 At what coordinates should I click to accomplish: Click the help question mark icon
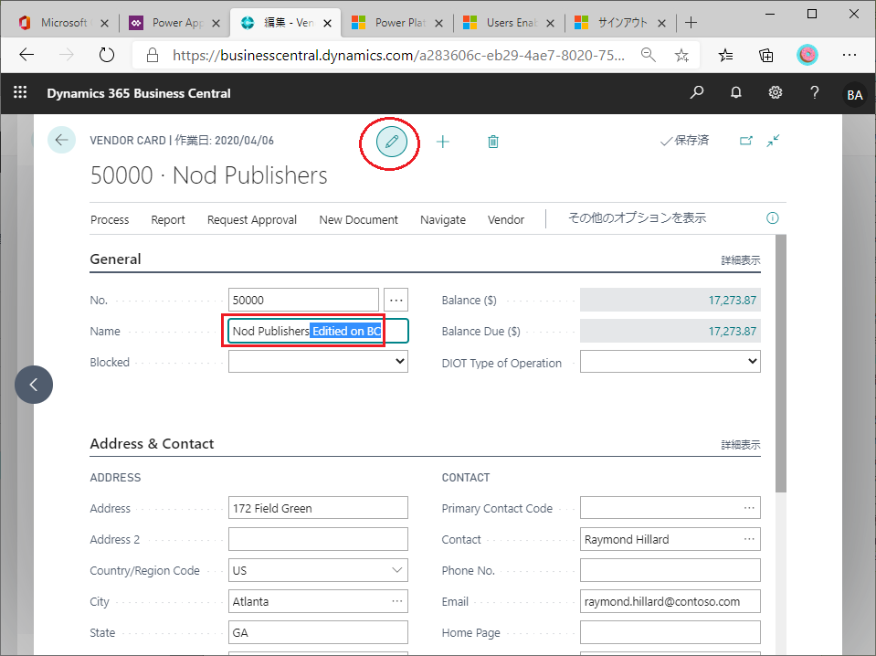click(815, 93)
